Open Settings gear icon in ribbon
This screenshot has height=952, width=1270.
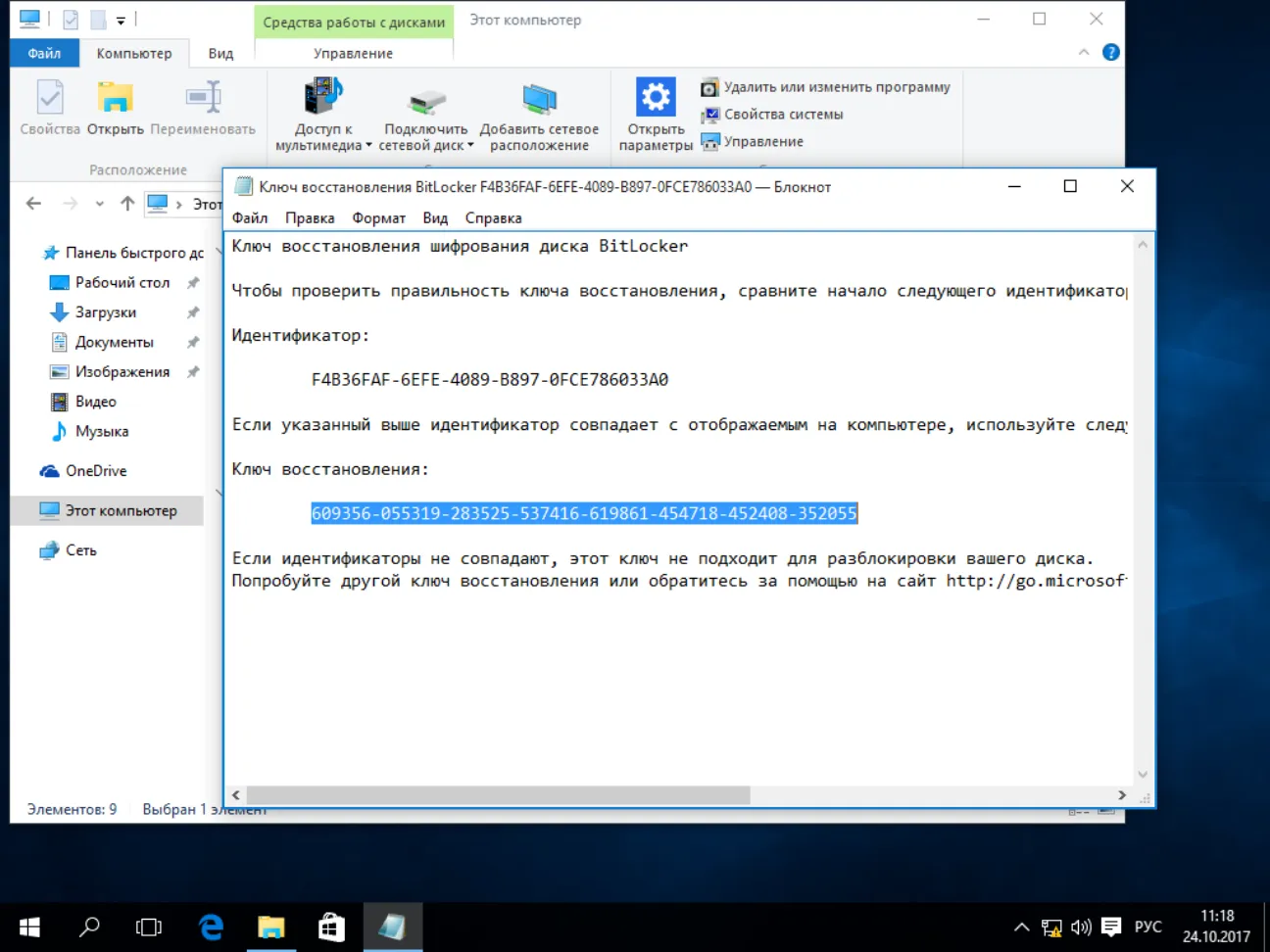click(656, 116)
